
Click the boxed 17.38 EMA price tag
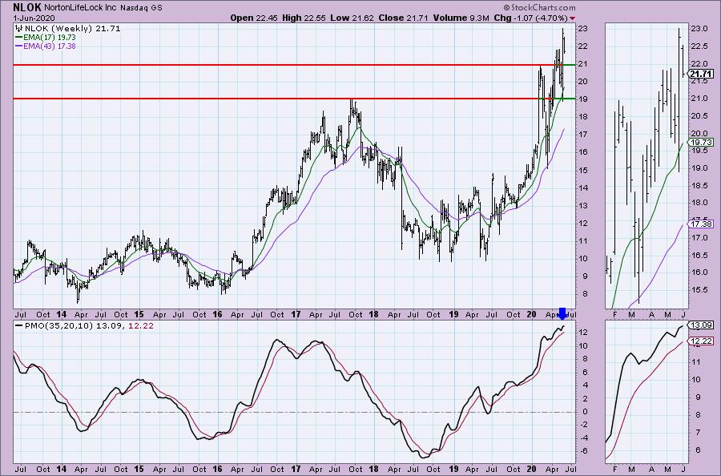pos(701,224)
